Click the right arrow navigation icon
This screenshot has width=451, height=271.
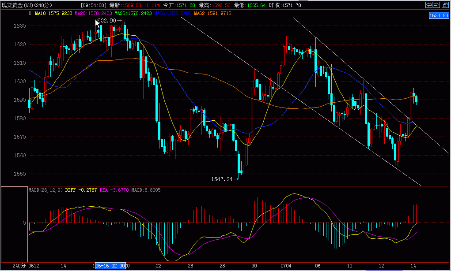pyautogui.click(x=436, y=4)
